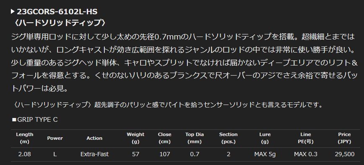
Task: Click the Line PE(号) column header
Action: [x=305, y=138]
